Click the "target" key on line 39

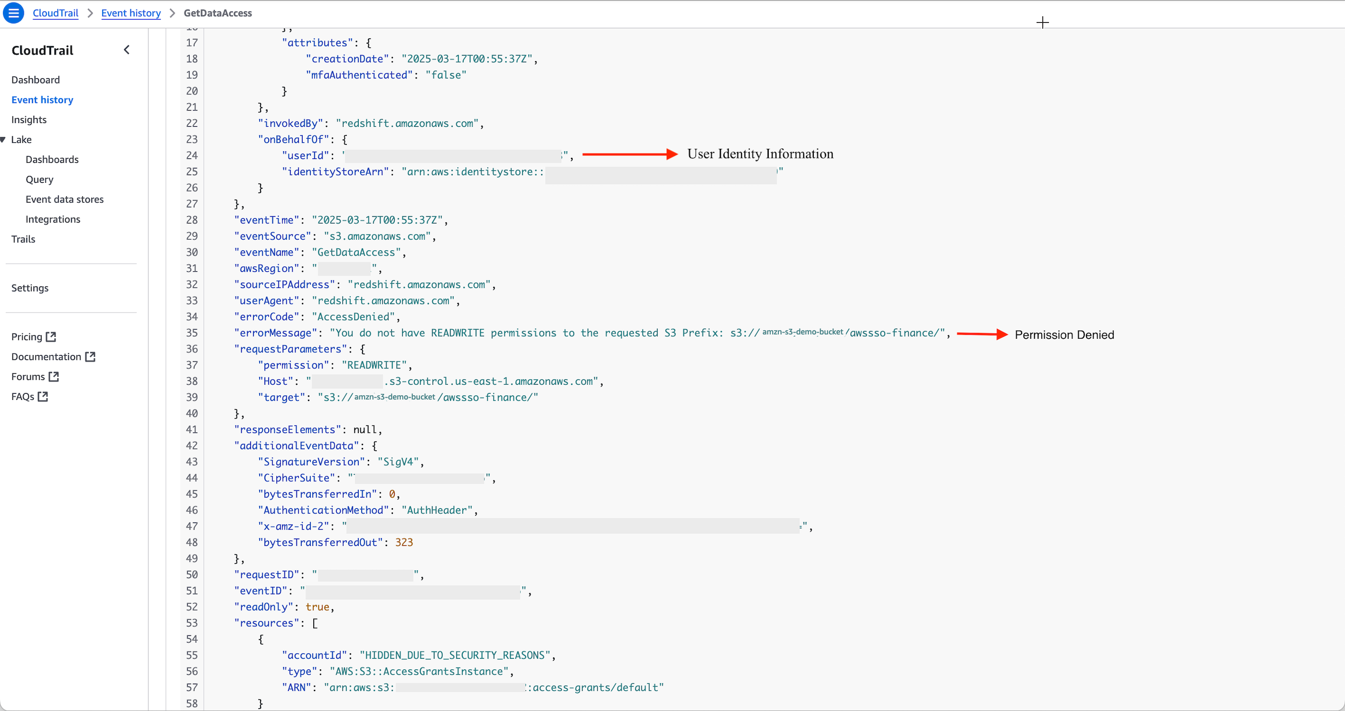pyautogui.click(x=282, y=398)
